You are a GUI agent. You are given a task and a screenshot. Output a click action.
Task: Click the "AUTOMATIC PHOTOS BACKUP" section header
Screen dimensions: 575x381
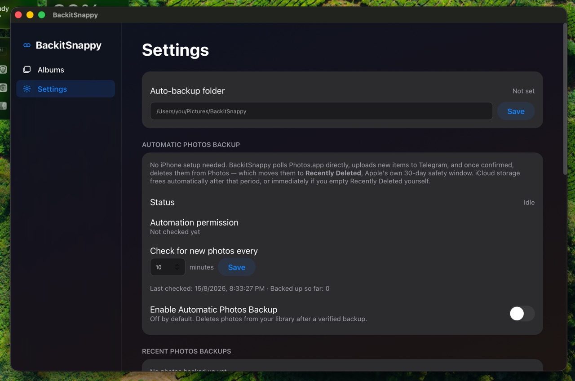point(191,145)
